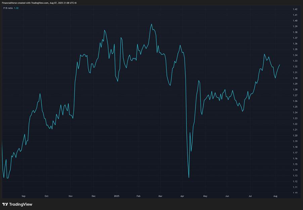Click the TradingView logo icon
303x210 pixels.
(5, 204)
